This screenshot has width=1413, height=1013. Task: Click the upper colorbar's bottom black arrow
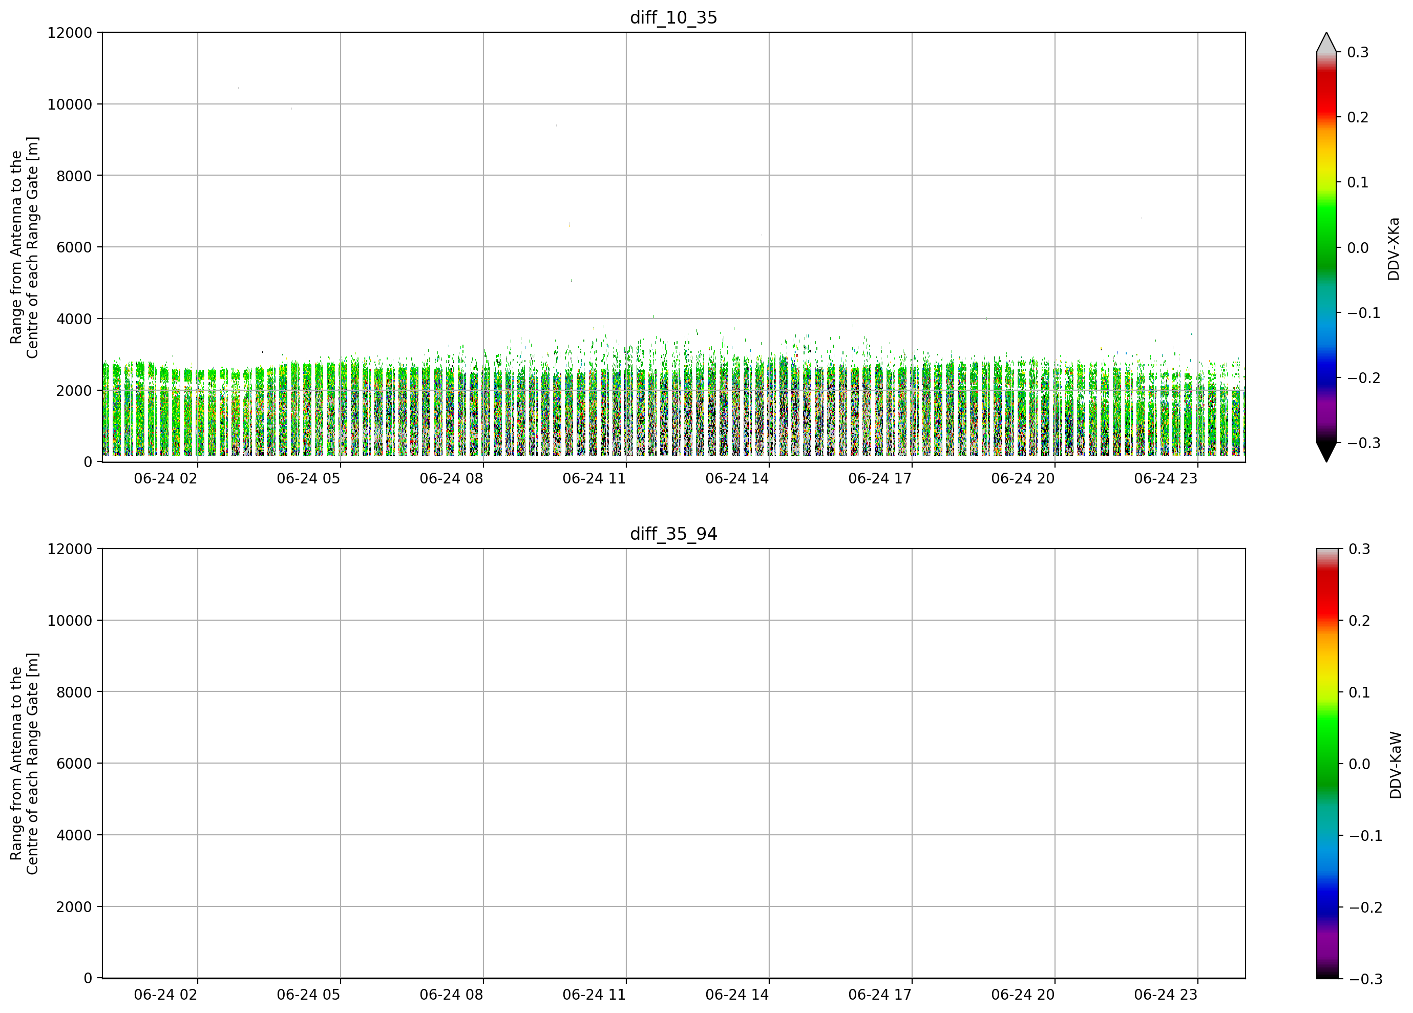1326,452
